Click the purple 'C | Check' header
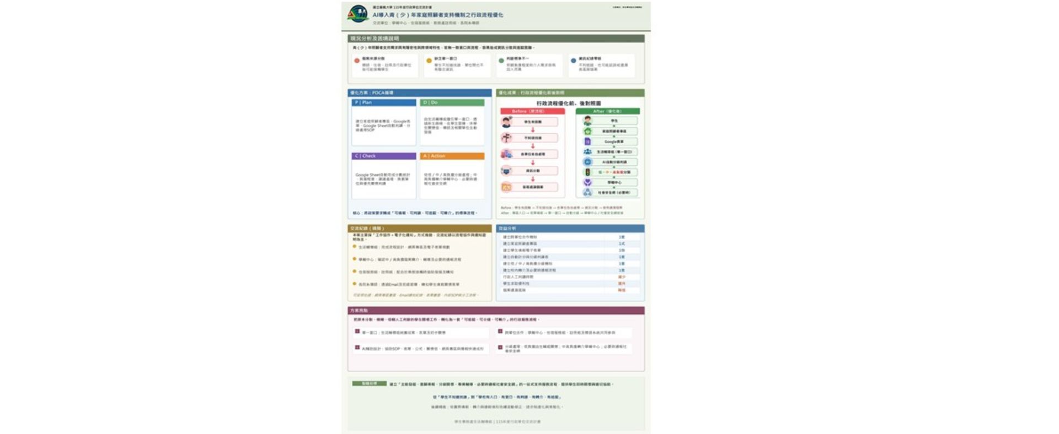Screen dimensions: 1059x434 pos(384,156)
